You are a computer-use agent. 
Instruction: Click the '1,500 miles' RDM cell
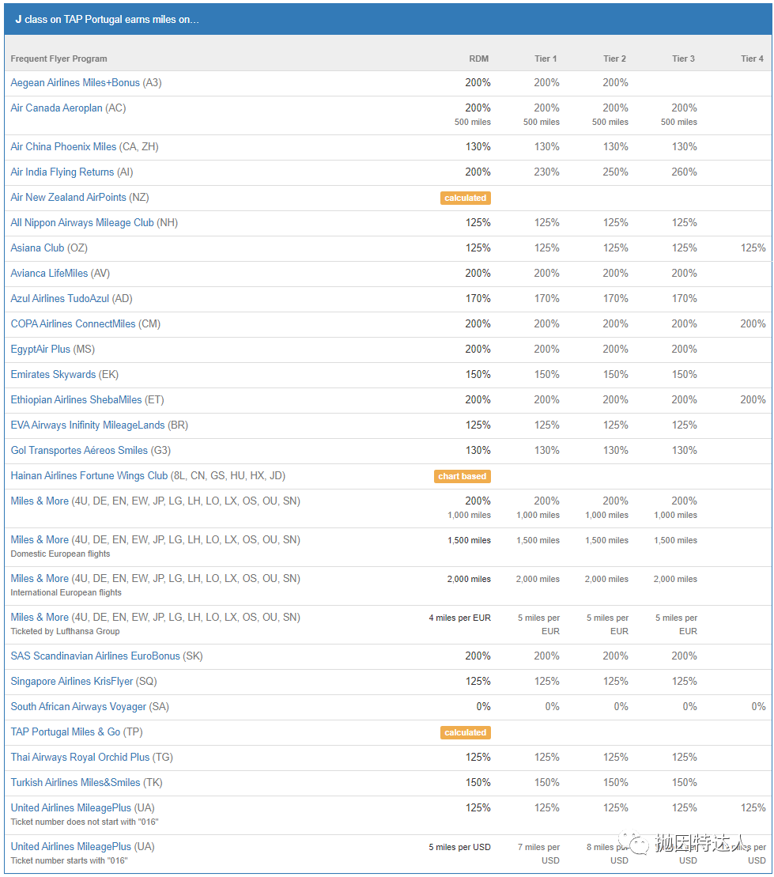point(469,540)
